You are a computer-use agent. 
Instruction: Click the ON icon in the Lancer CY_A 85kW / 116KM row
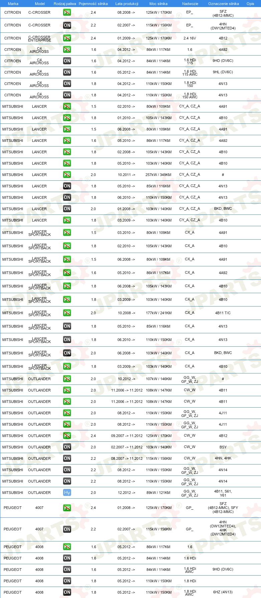click(67, 186)
